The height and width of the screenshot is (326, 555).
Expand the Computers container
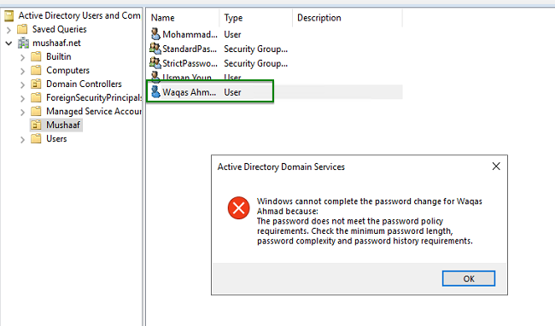tap(22, 71)
